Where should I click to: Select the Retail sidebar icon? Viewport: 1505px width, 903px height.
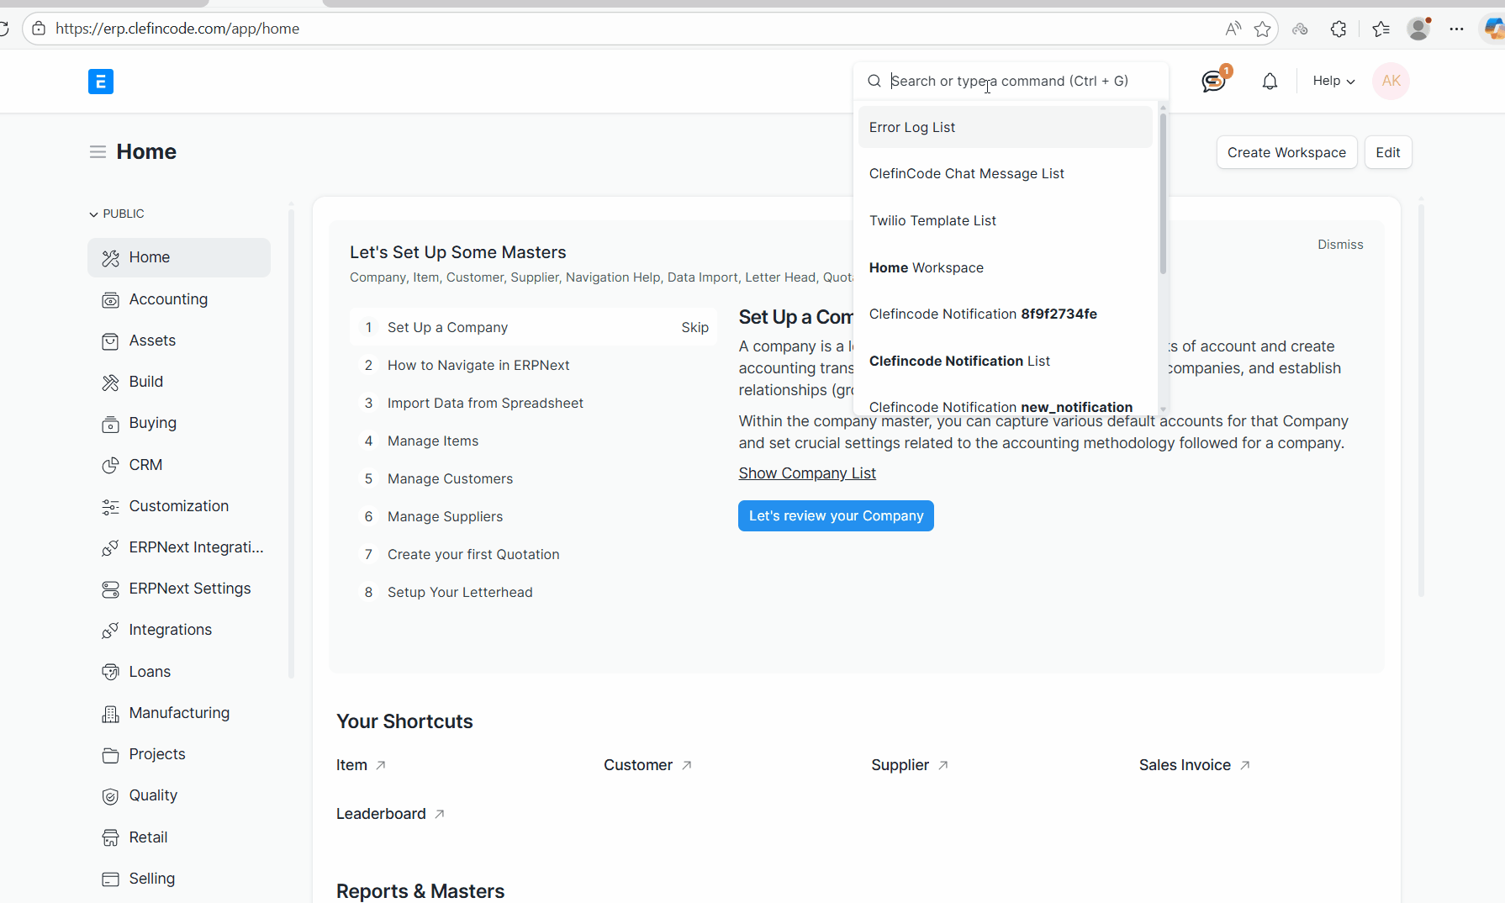(x=111, y=837)
